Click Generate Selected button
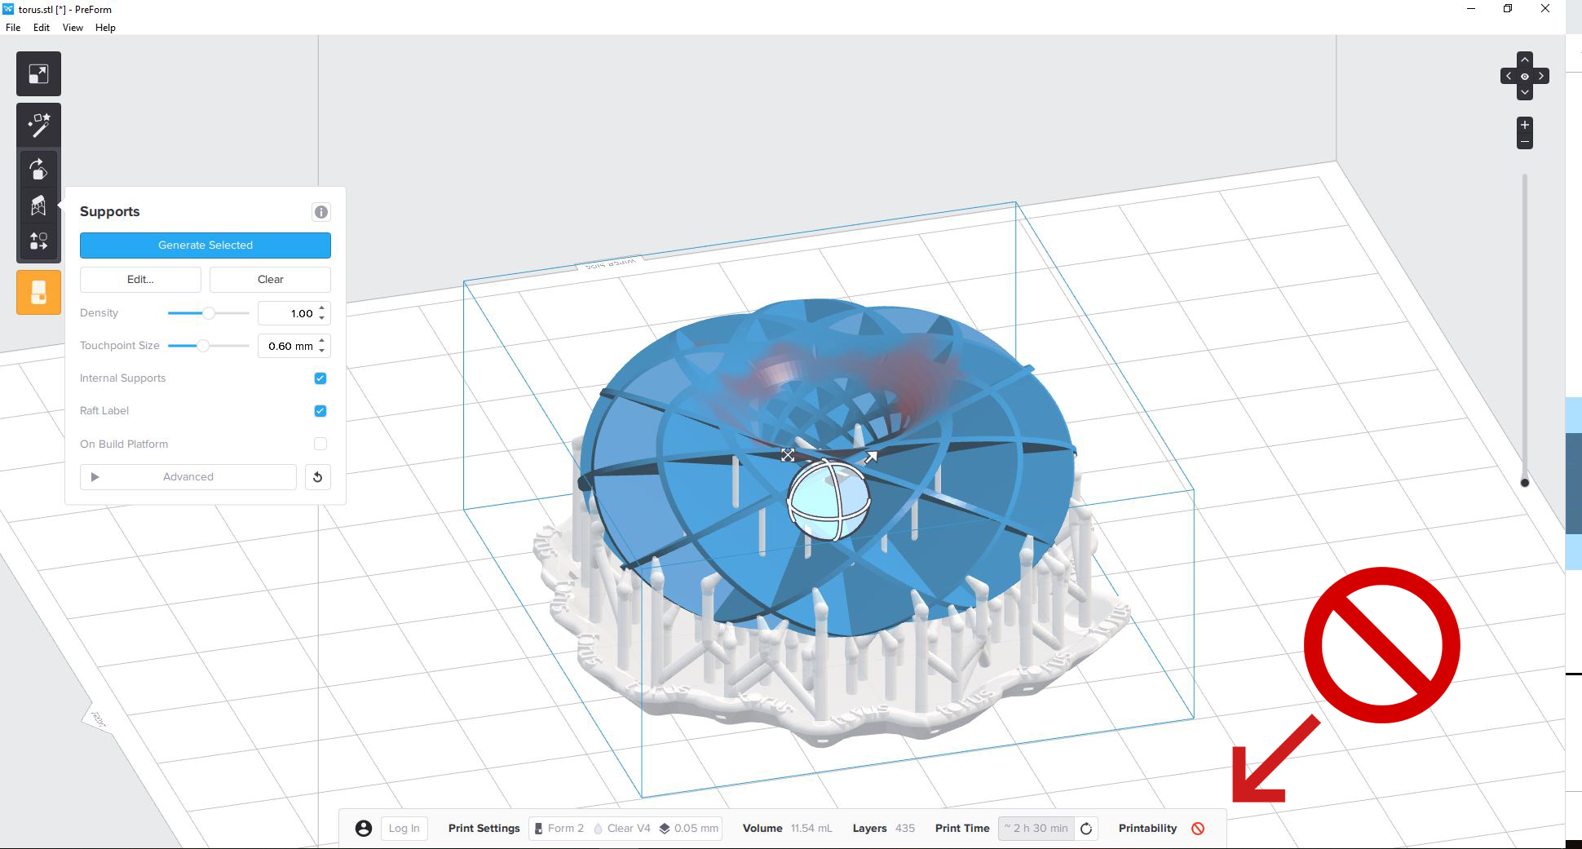 point(205,245)
